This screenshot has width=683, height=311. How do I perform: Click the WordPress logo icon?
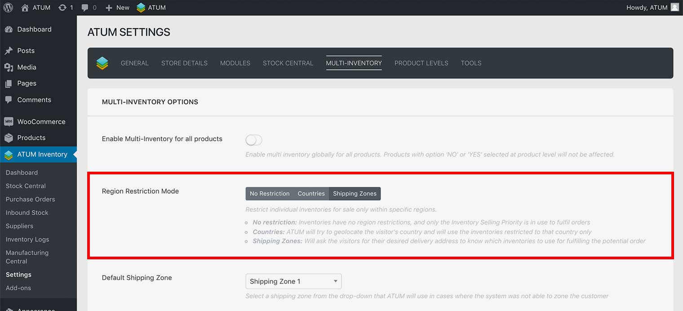click(8, 8)
